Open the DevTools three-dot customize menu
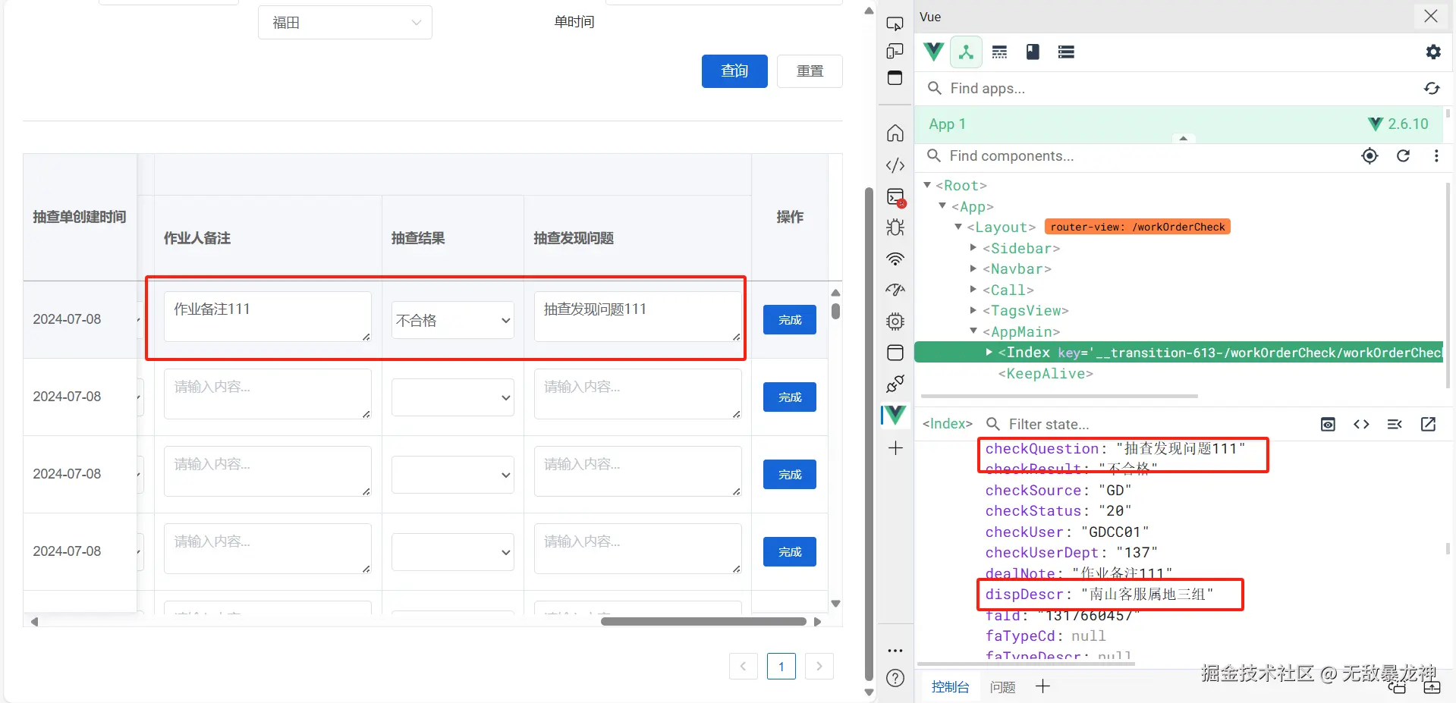Screen dimensions: 1456x703 pyautogui.click(x=895, y=651)
